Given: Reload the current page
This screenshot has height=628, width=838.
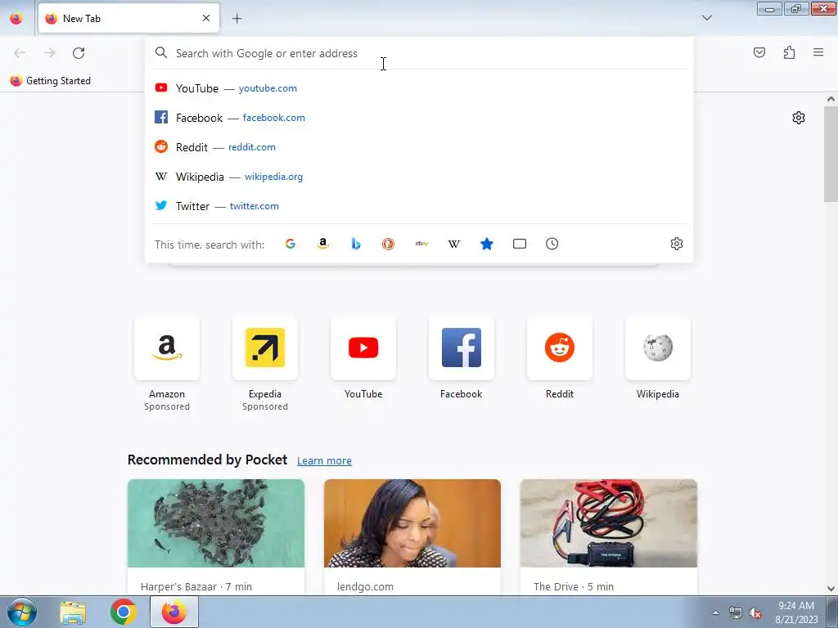Looking at the screenshot, I should click(x=79, y=53).
